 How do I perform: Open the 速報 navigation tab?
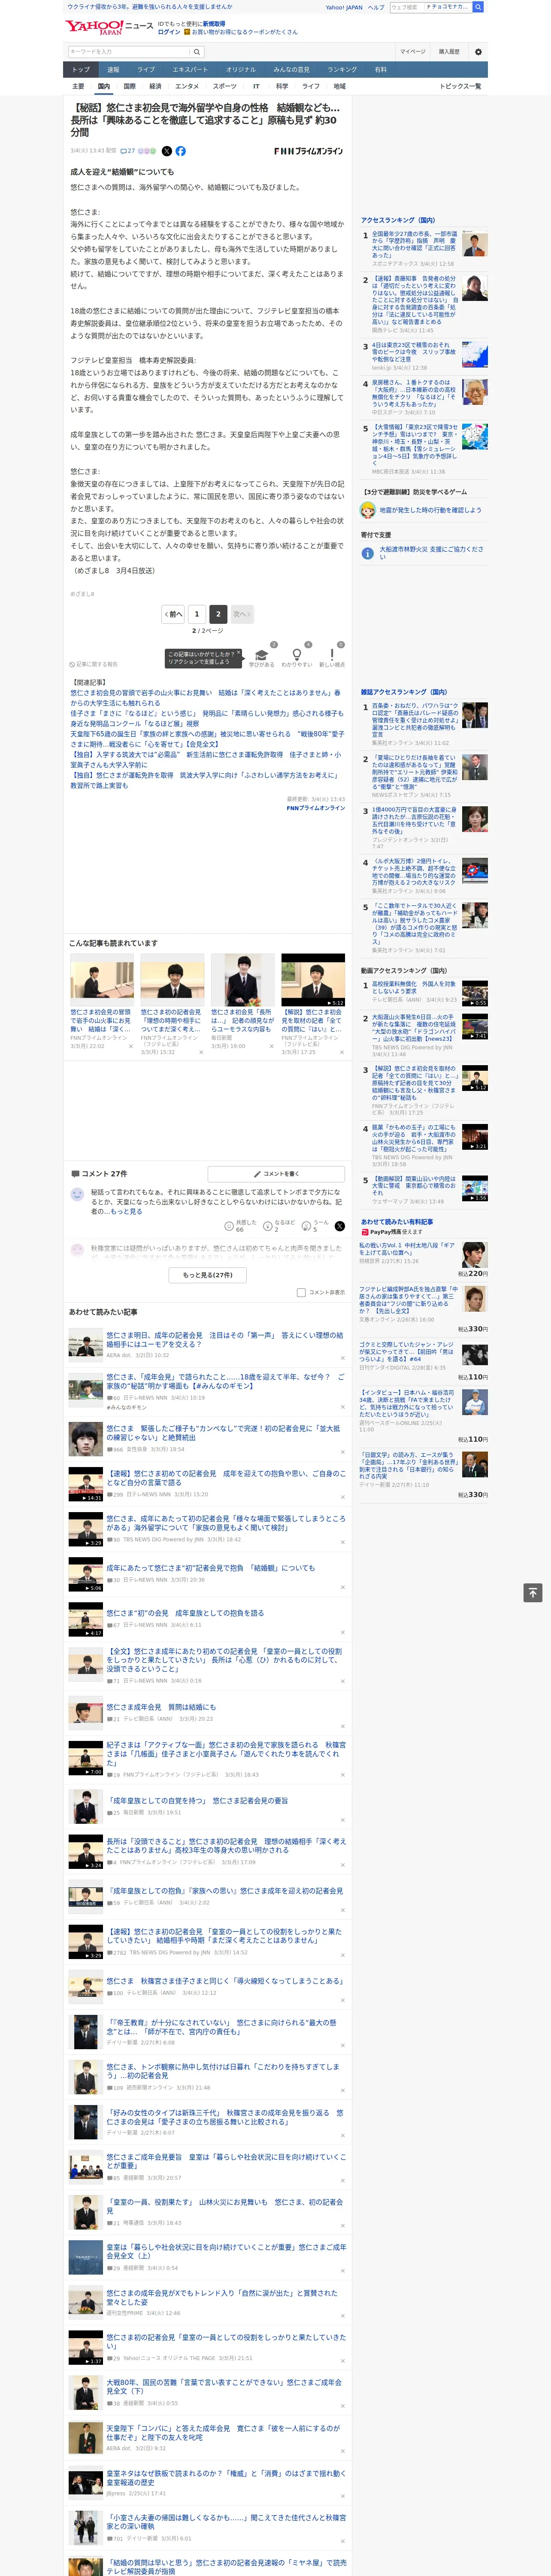pyautogui.click(x=113, y=69)
